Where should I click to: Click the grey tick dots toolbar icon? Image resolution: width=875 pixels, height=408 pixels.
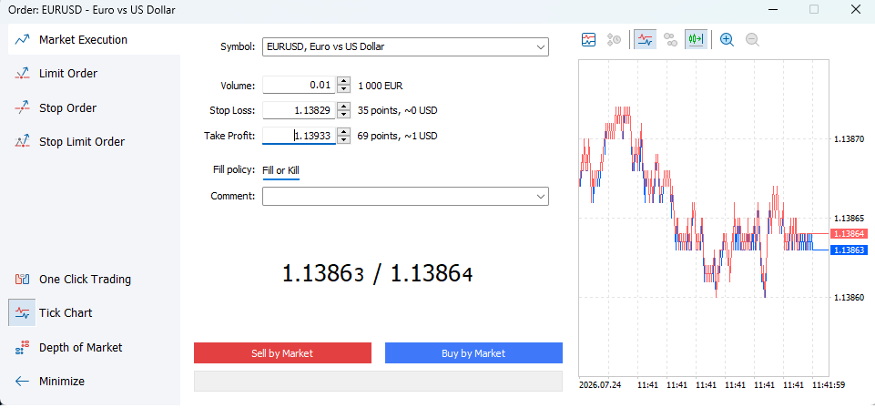coord(670,40)
